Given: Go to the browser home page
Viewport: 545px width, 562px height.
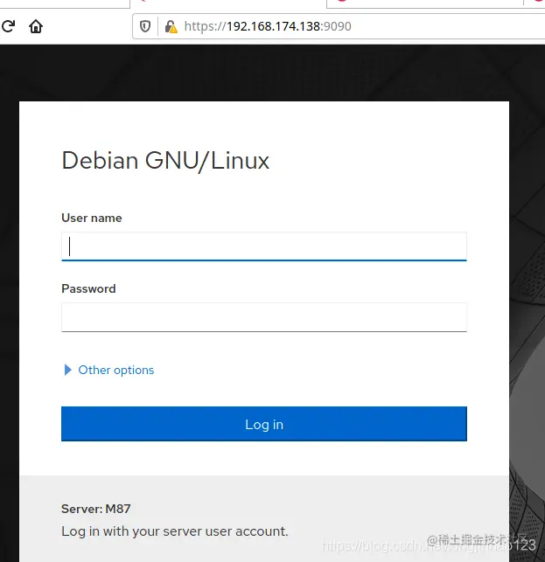Looking at the screenshot, I should pos(36,26).
